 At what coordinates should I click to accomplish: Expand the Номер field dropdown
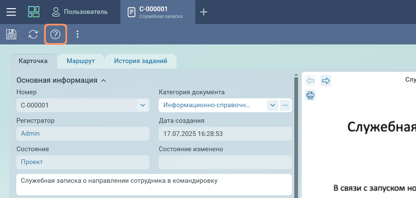143,105
